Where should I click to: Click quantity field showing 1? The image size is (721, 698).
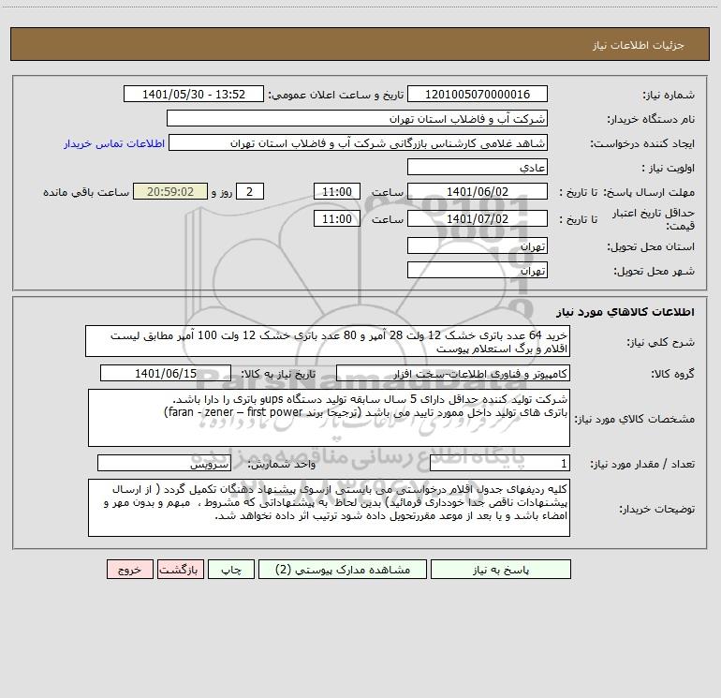(x=500, y=464)
